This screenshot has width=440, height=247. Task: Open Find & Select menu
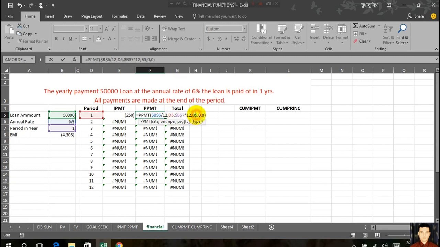click(x=402, y=34)
